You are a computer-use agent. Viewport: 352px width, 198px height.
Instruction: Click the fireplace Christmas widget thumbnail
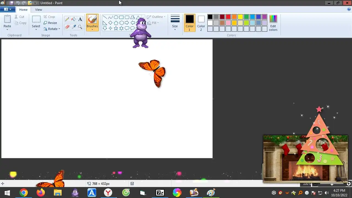coord(306,159)
